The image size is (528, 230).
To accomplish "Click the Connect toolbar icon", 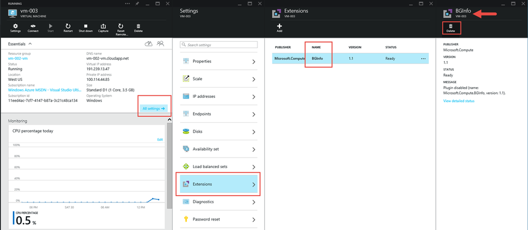I will click(33, 26).
